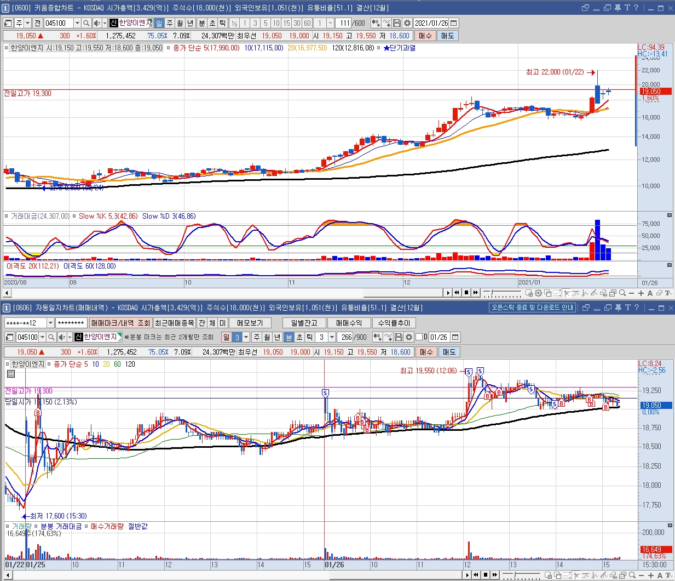Screen dimensions: 675x581
Task: Select the 일 daily period in top chart
Action: point(159,23)
